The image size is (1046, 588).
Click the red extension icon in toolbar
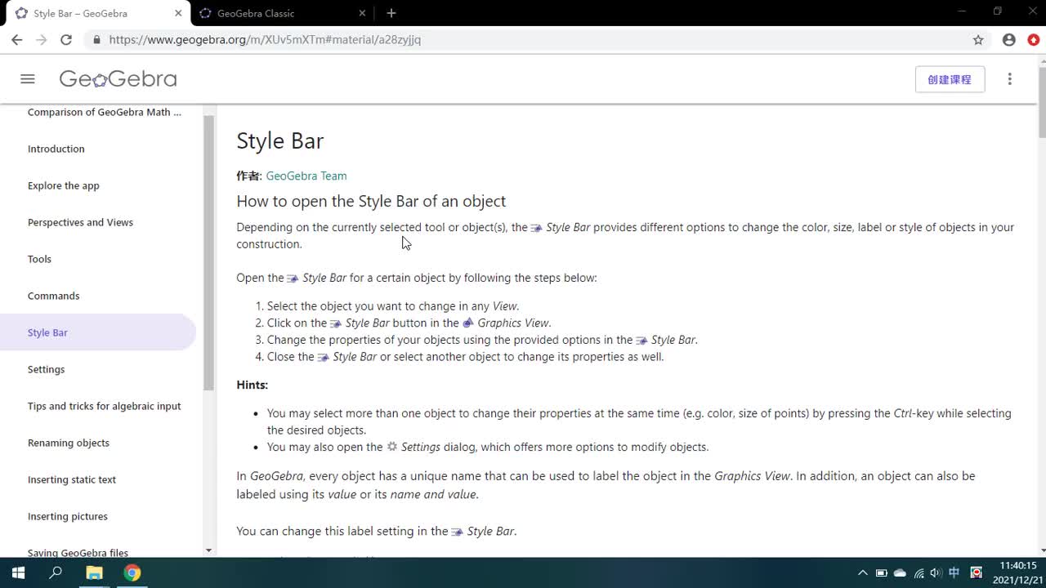[1034, 39]
